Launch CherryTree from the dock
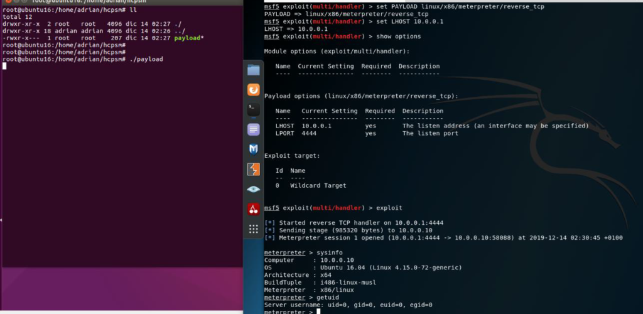Viewport: 643px width, 314px height. coord(254,209)
